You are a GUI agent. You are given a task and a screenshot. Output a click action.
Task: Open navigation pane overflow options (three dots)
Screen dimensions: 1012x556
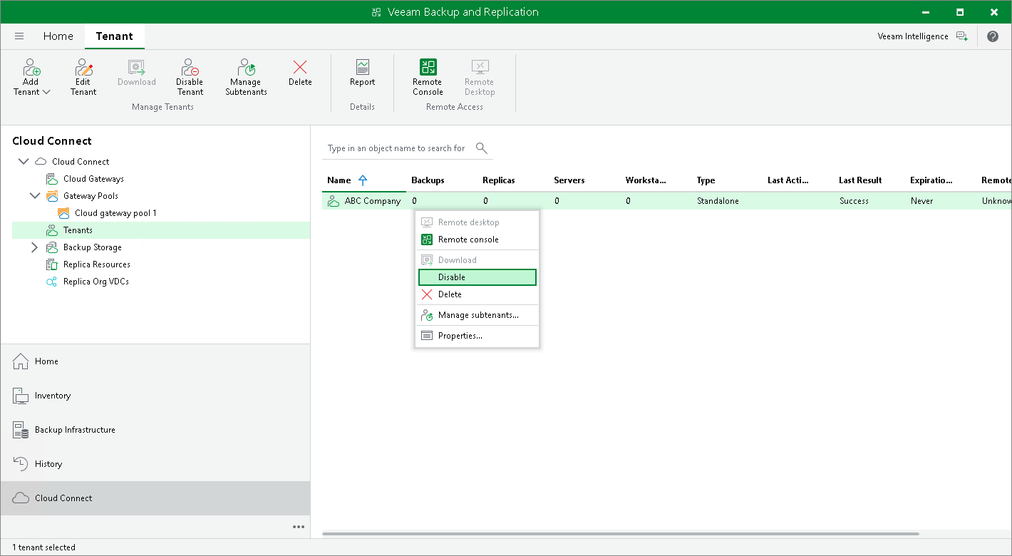tap(299, 527)
